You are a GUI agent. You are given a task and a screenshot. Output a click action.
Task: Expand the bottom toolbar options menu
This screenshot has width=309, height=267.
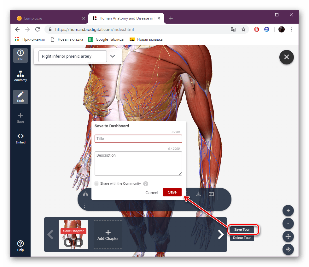point(85,206)
